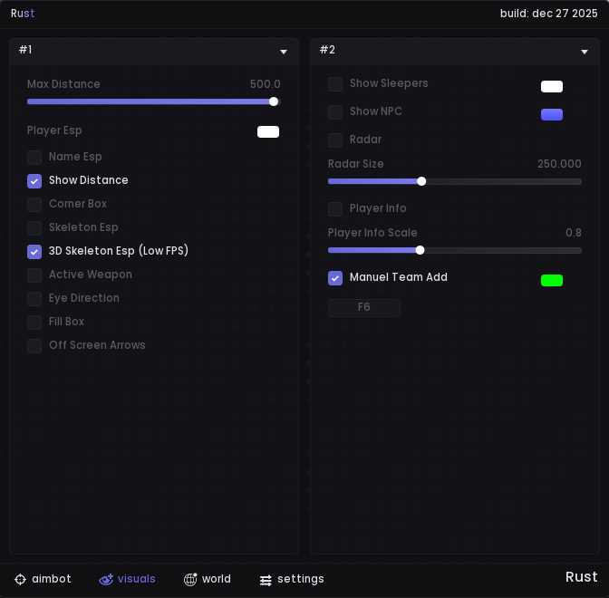This screenshot has height=598, width=609.
Task: Open the Player Esp white color swatch
Action: pos(268,131)
